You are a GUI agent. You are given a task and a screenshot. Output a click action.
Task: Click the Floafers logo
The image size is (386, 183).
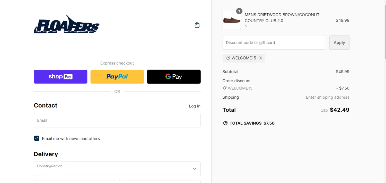pos(67,24)
